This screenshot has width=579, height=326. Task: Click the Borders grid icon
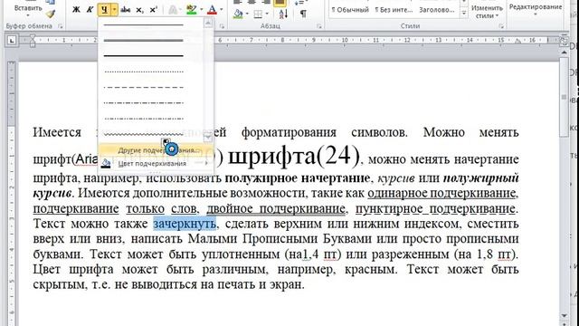tap(258, 14)
